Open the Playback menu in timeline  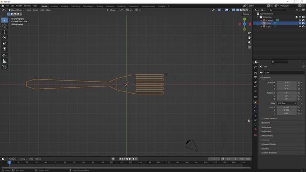13,159
